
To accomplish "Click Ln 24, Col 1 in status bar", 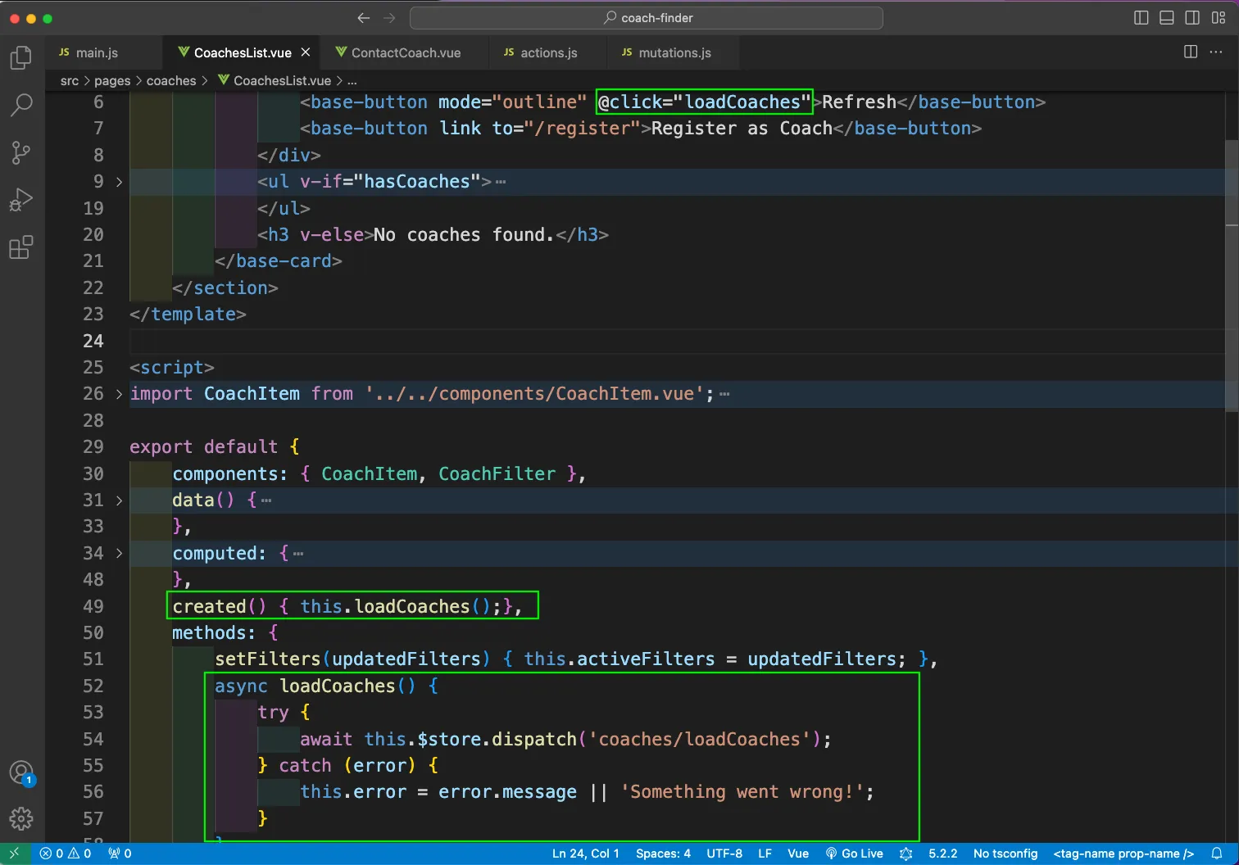I will point(585,854).
